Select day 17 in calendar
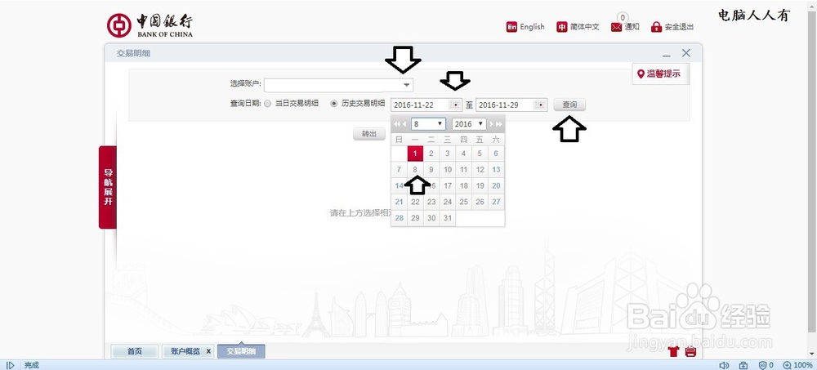 448,185
